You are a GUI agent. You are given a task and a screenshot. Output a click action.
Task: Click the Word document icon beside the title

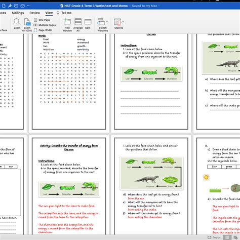coord(62,6)
